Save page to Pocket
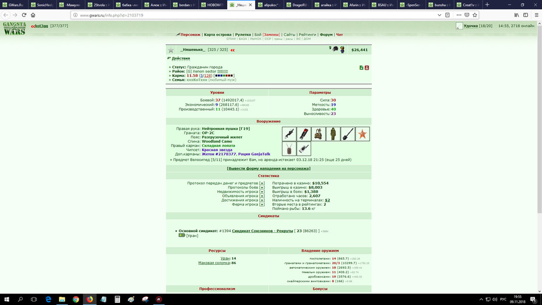 click(467, 15)
